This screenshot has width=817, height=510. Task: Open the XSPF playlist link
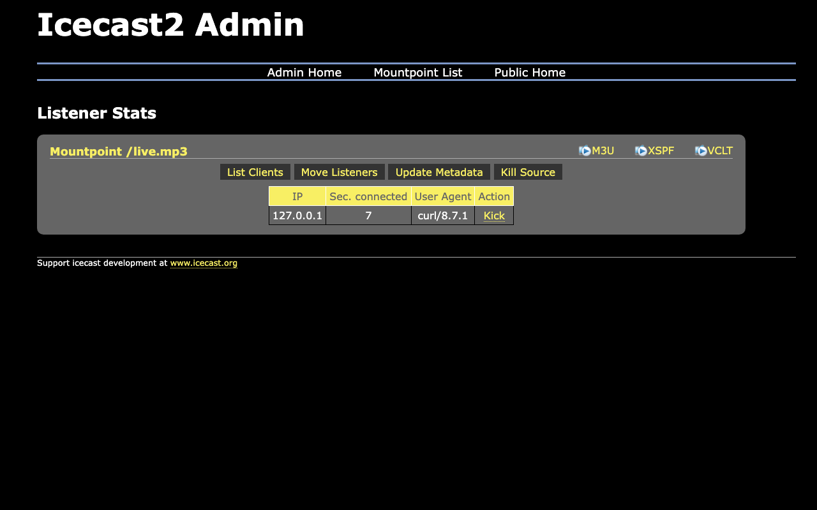coord(661,151)
